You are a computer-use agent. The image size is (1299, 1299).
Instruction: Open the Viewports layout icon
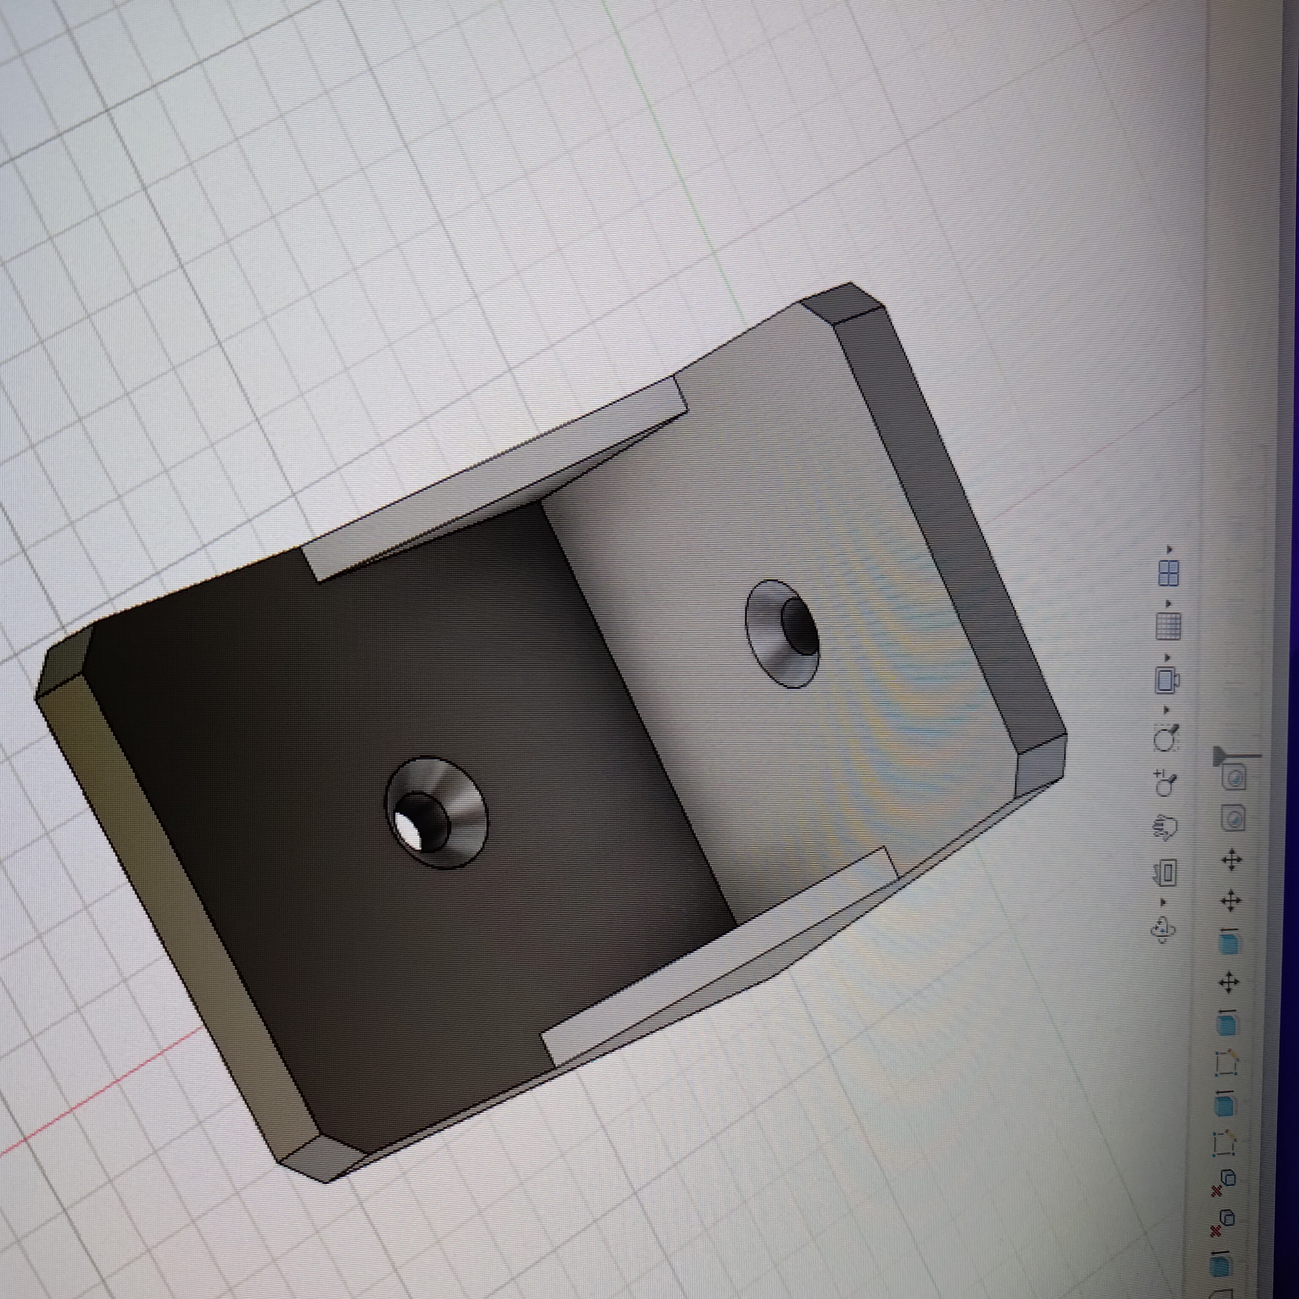coord(1169,573)
